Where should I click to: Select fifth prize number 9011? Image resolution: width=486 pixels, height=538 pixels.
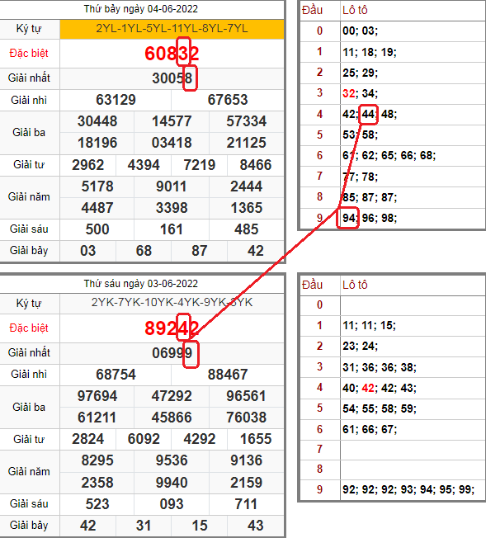[x=172, y=186]
